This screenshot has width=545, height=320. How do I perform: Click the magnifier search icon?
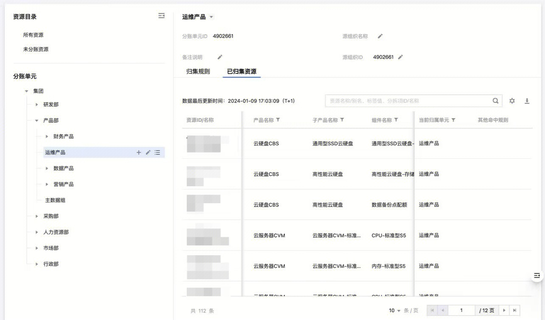[495, 101]
